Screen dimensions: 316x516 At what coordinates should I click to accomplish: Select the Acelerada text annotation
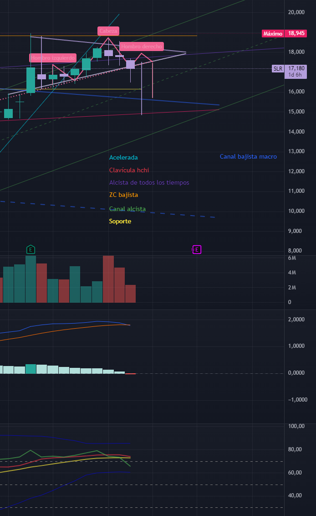[x=123, y=157]
